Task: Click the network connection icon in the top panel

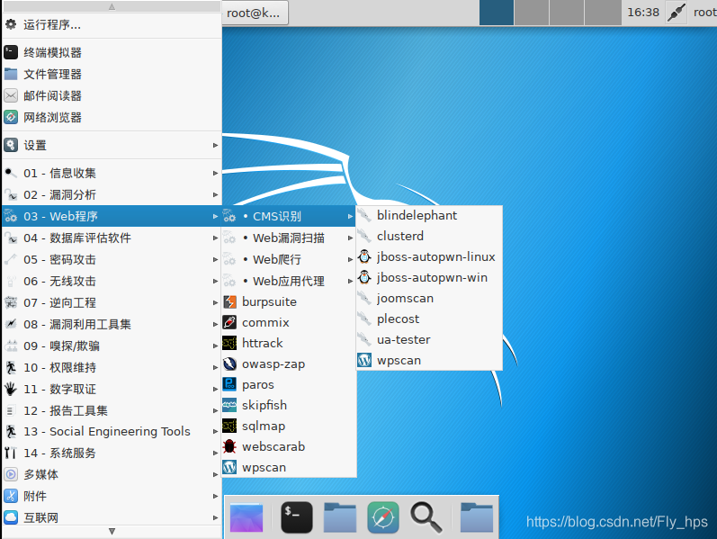Action: click(x=676, y=13)
